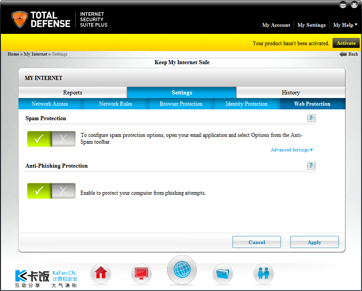Go to Home in the breadcrumb
Screen dimensions: 362x291
click(14, 54)
